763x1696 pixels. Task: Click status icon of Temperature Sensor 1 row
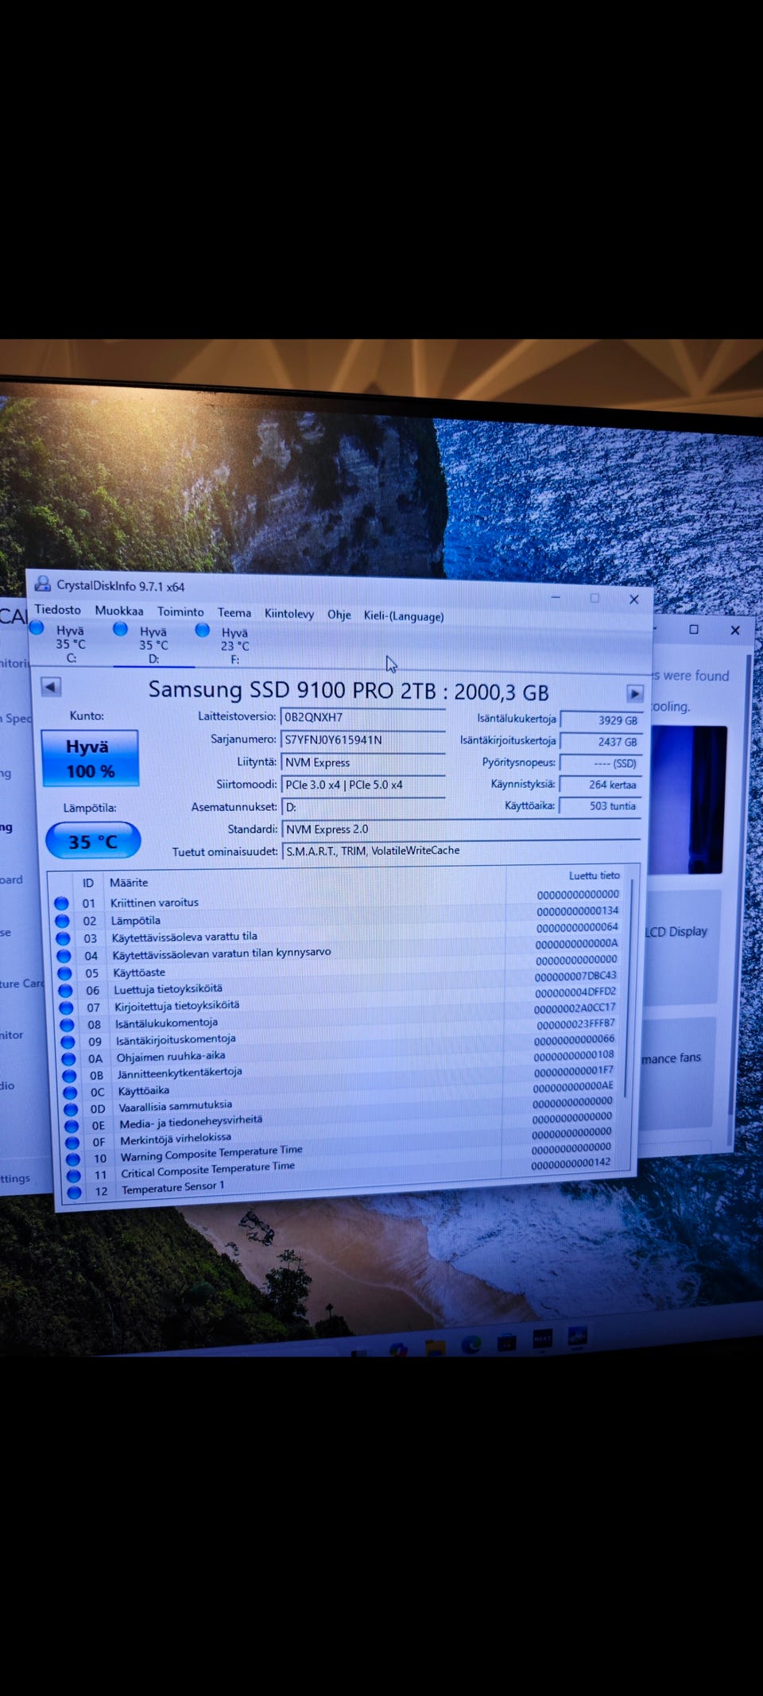click(75, 1193)
